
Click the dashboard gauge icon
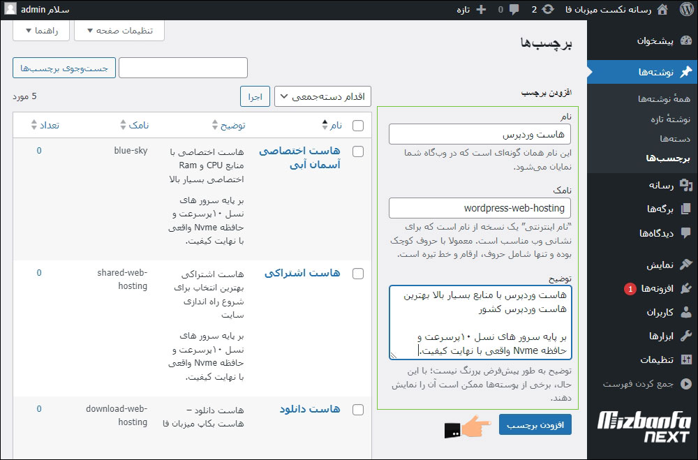tap(686, 41)
